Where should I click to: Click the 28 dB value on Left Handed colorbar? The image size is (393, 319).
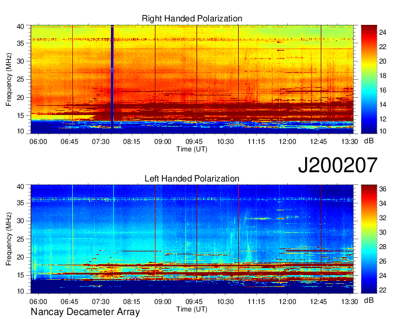point(383,247)
